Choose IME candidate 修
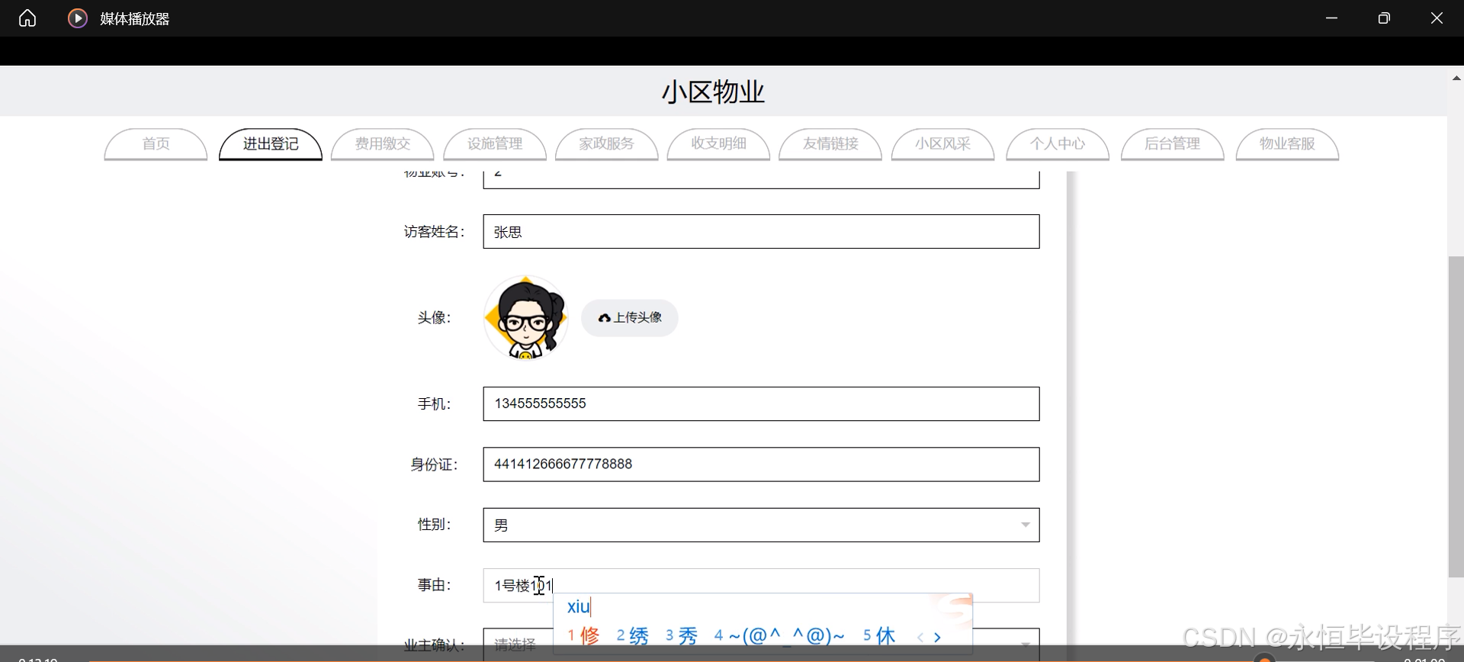Viewport: 1464px width, 662px height. [584, 635]
